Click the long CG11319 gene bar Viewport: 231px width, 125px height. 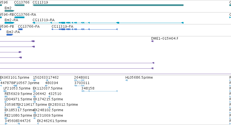coord(108,5)
